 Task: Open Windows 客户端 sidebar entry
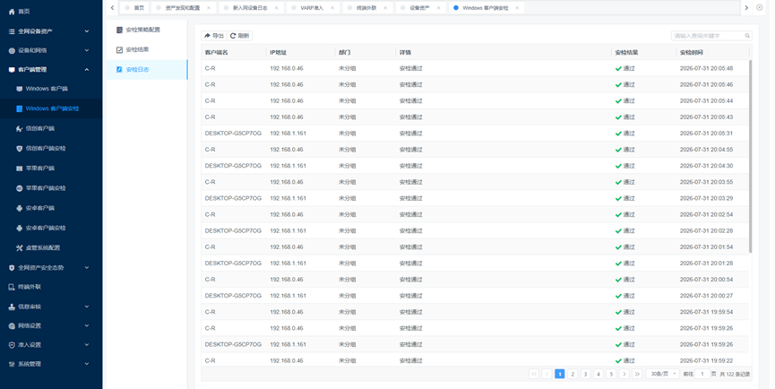[x=47, y=89]
